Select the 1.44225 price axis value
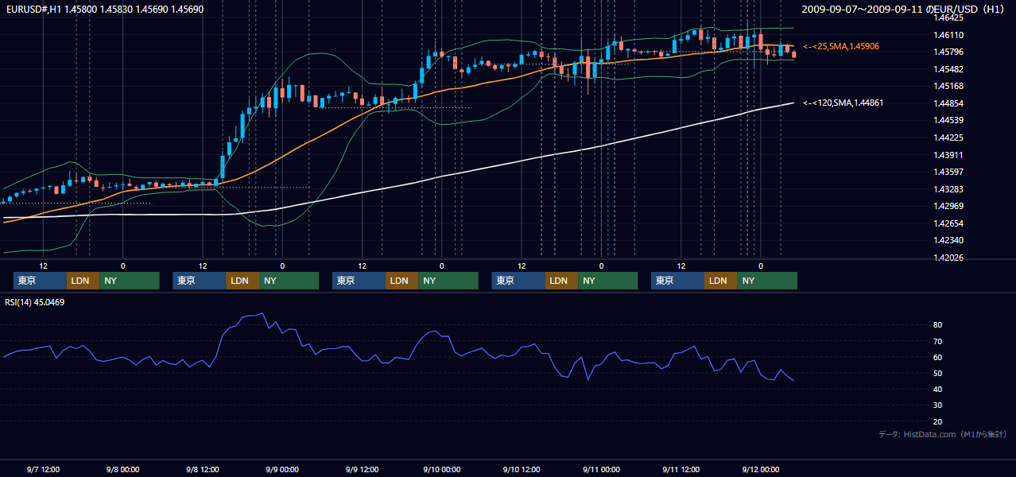 (x=948, y=138)
